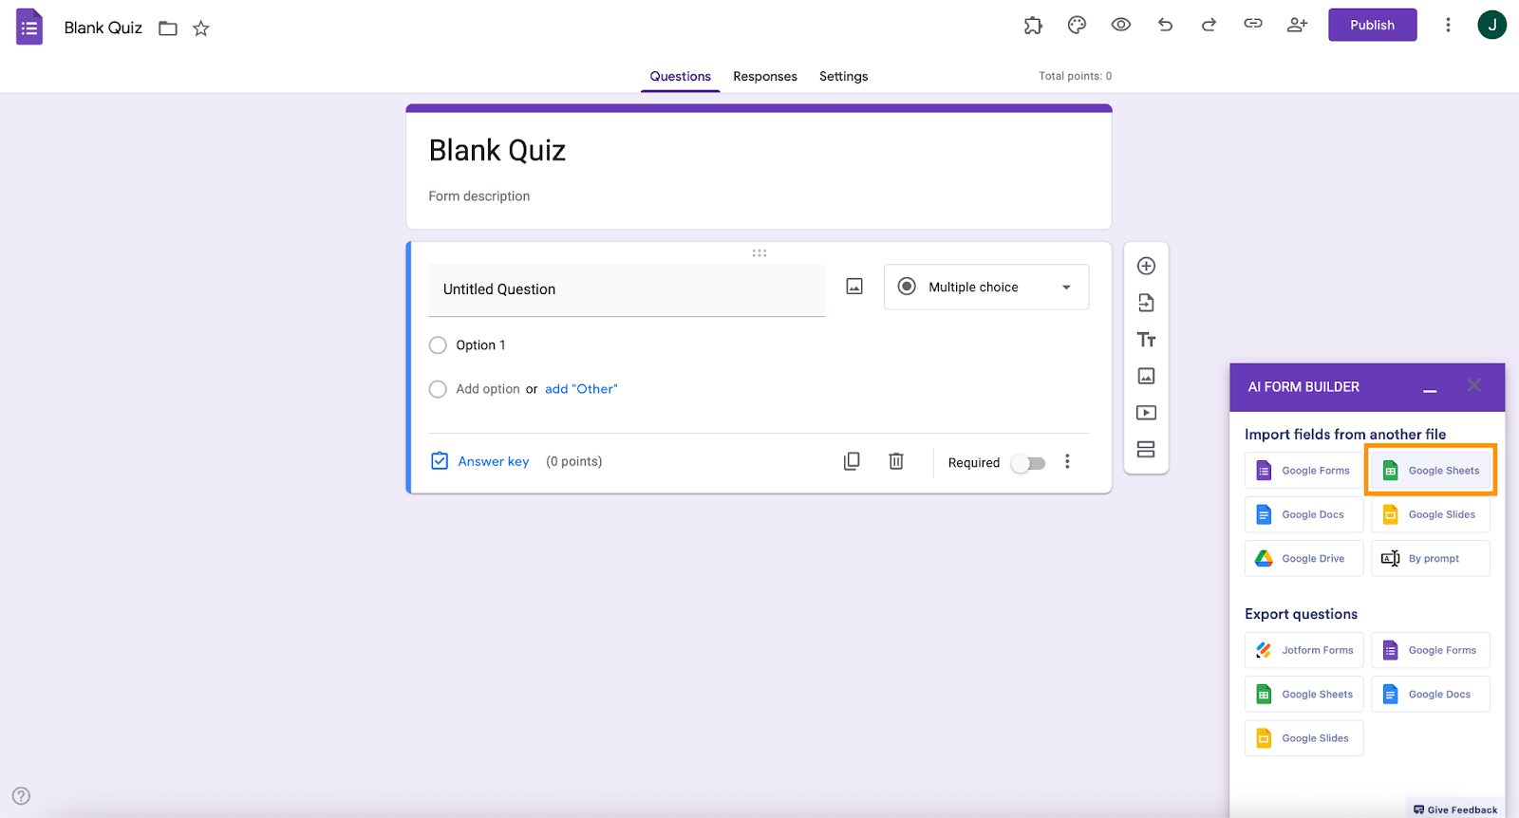Import fields from Google Slides
This screenshot has height=818, width=1519.
coord(1431,514)
